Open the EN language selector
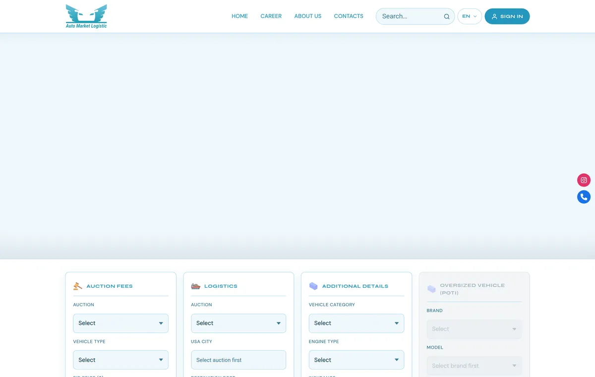Image resolution: width=595 pixels, height=377 pixels. point(470,16)
